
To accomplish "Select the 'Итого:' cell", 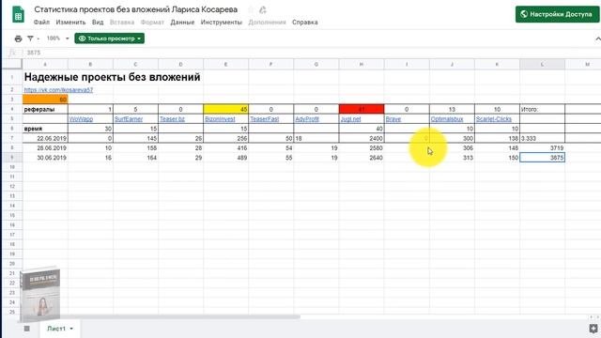I will (542, 109).
